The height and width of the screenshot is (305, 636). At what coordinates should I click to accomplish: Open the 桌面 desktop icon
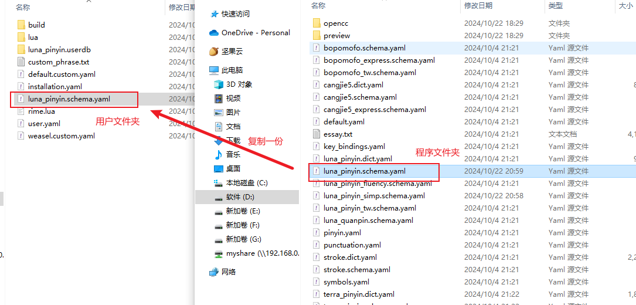pyautogui.click(x=219, y=168)
